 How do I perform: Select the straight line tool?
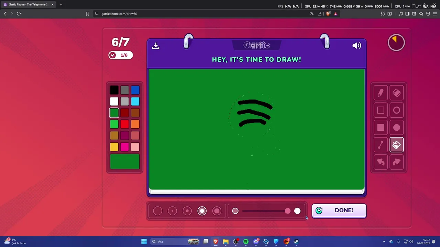(x=381, y=145)
